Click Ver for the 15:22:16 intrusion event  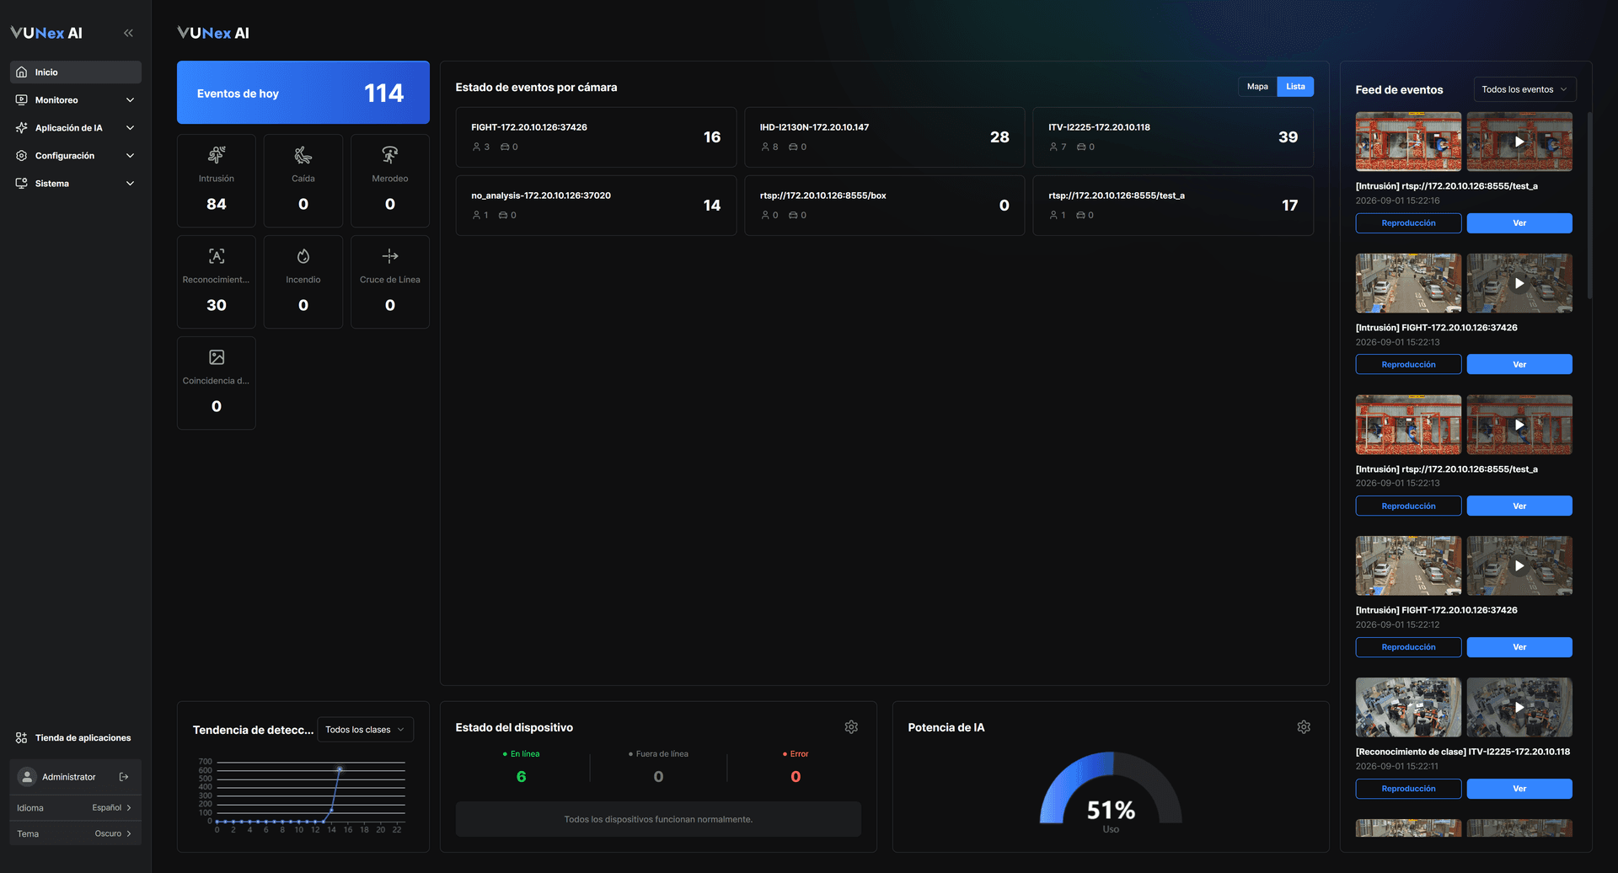[1519, 223]
